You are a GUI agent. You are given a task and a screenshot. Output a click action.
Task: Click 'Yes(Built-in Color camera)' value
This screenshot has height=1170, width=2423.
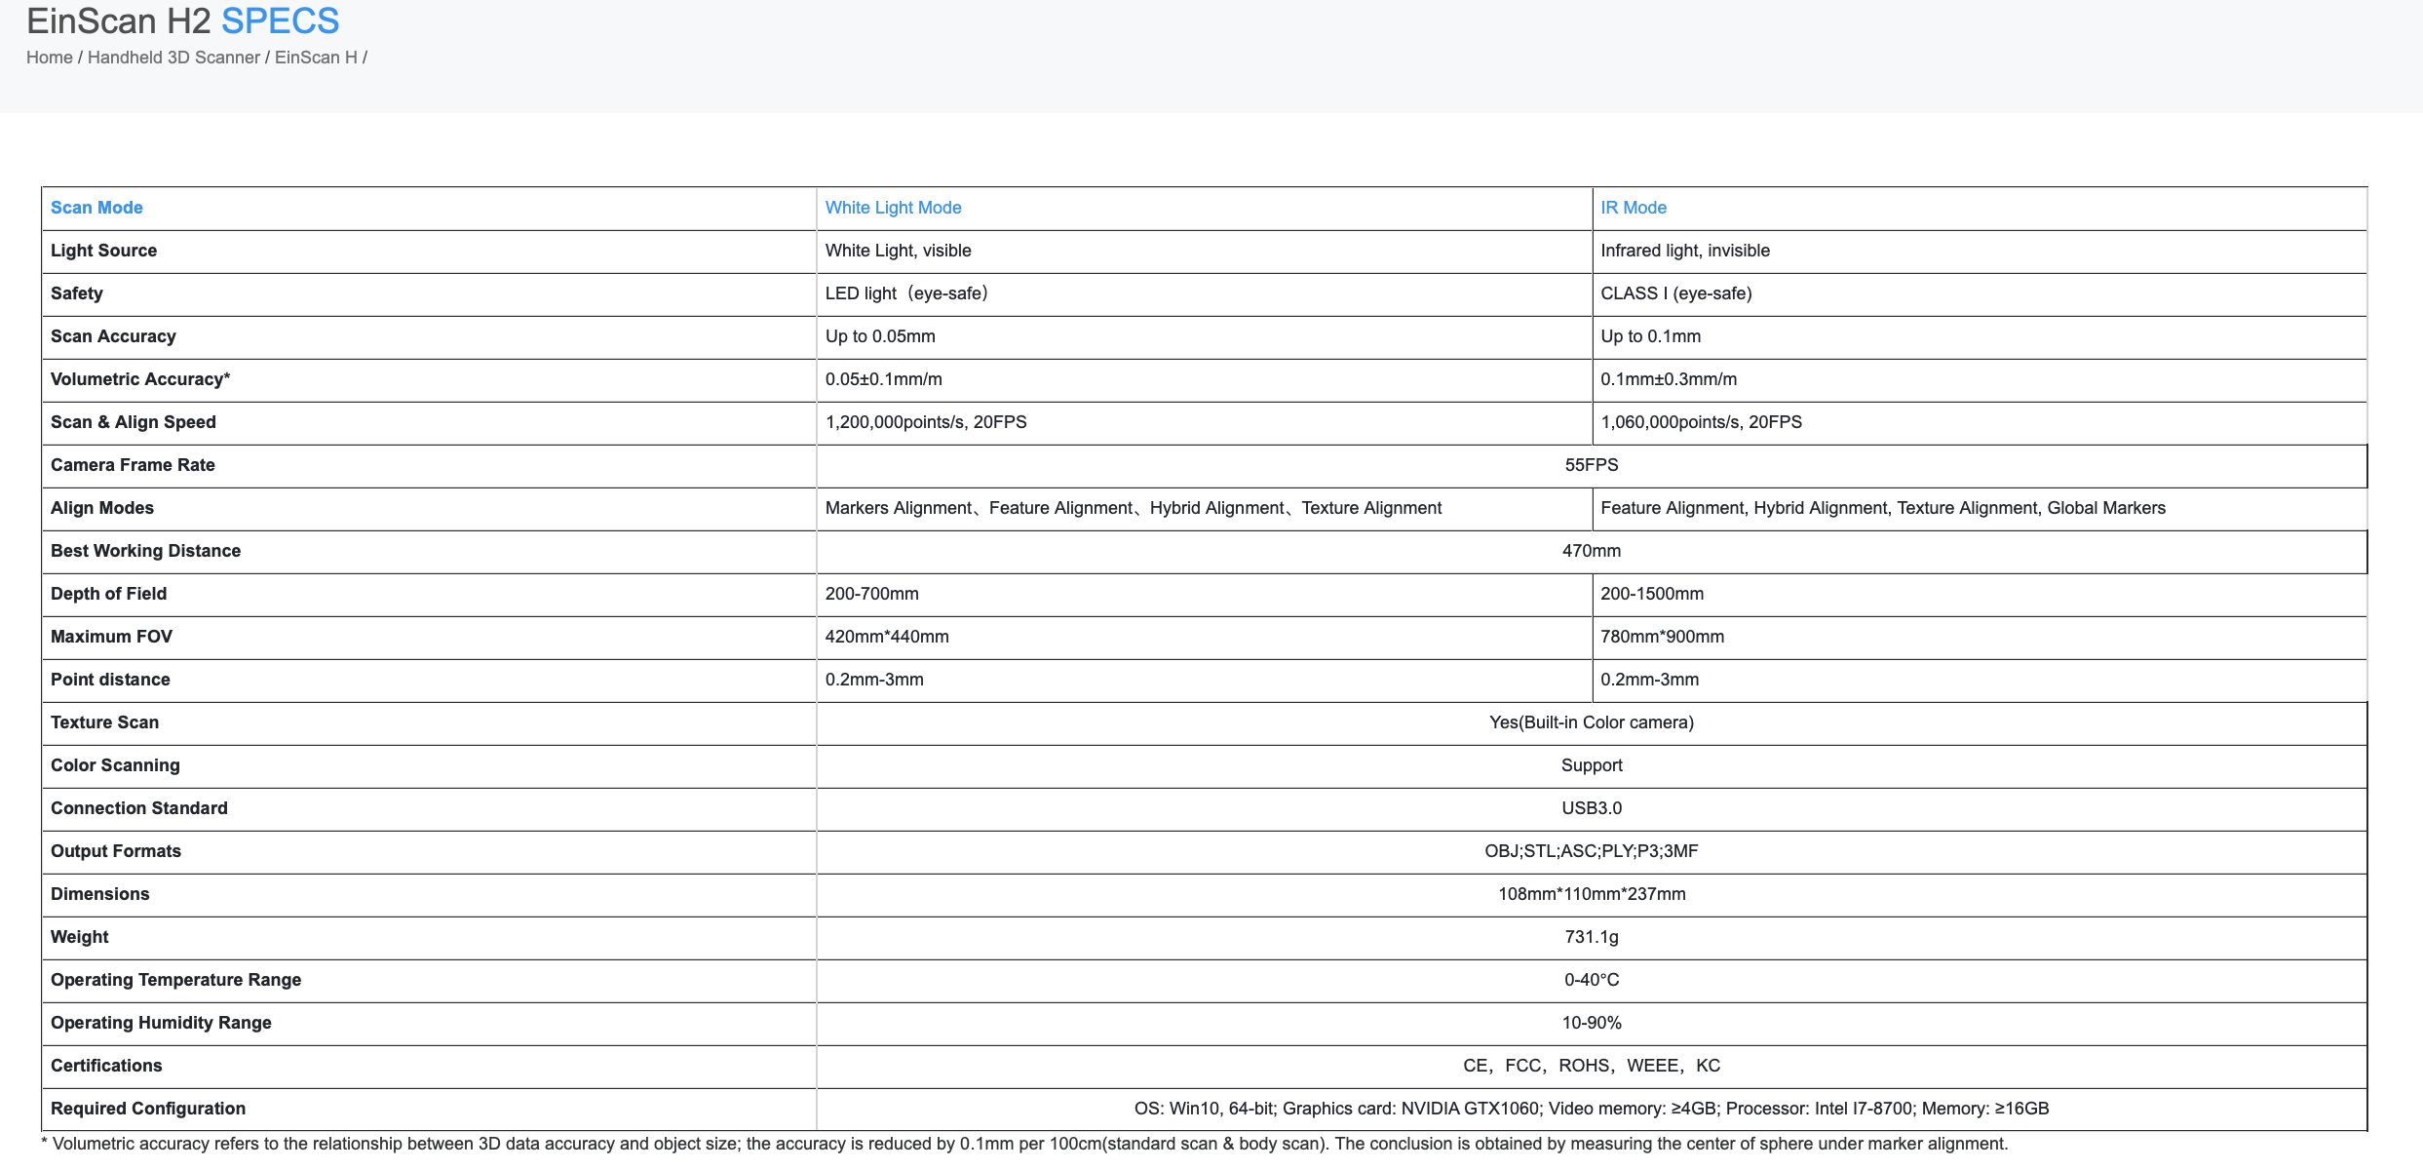click(1592, 722)
